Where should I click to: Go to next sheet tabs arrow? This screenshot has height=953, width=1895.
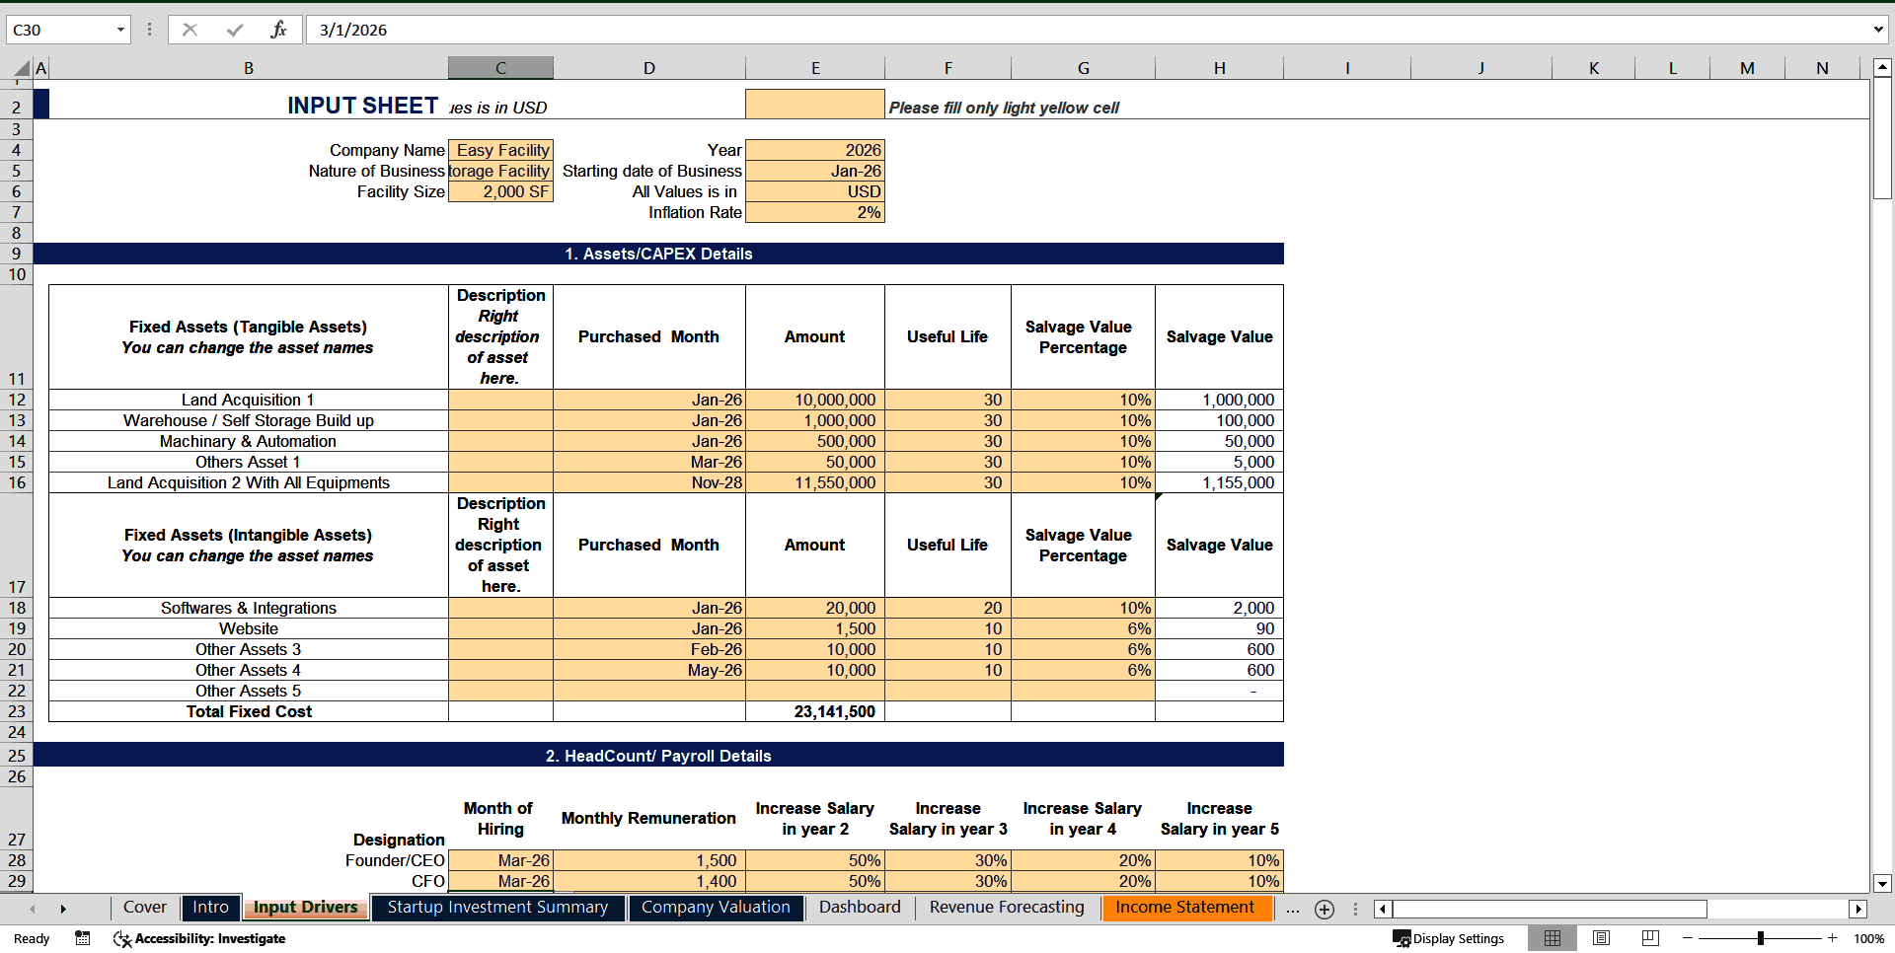pyautogui.click(x=63, y=909)
